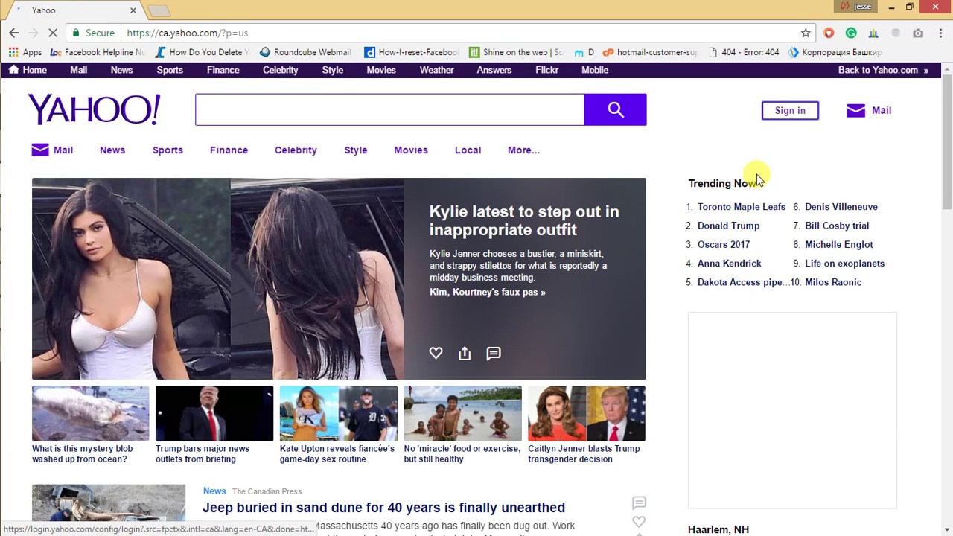Click Back to Yahoo.com link
Image resolution: width=953 pixels, height=536 pixels.
pyautogui.click(x=883, y=70)
